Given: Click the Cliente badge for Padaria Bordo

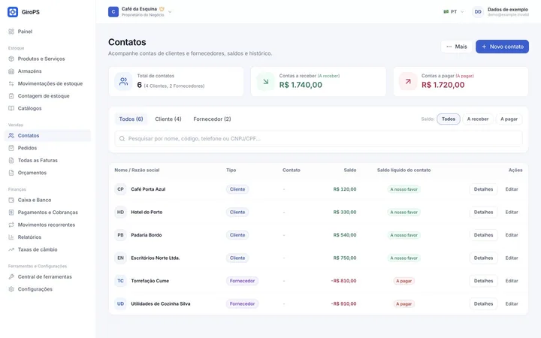Looking at the screenshot, I should click(237, 235).
